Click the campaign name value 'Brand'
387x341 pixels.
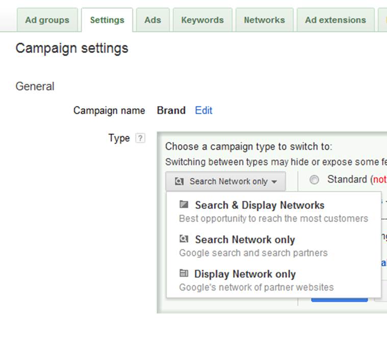pyautogui.click(x=171, y=110)
